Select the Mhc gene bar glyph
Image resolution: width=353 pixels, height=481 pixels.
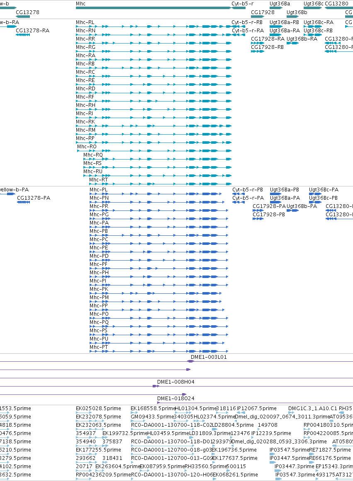tap(153, 8)
